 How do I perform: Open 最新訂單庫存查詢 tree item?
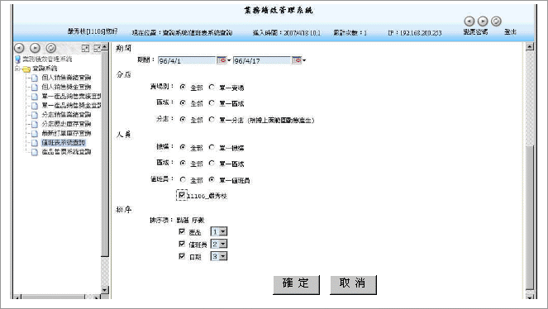point(66,133)
